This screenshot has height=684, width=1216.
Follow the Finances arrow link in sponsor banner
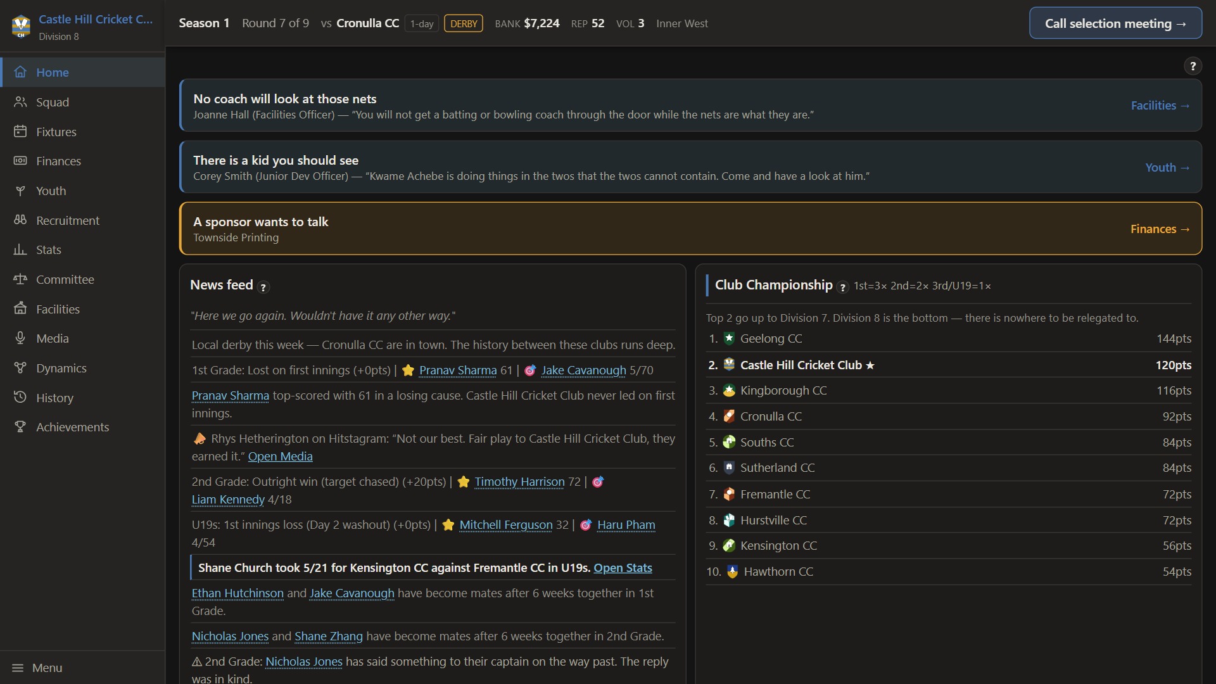coord(1160,229)
